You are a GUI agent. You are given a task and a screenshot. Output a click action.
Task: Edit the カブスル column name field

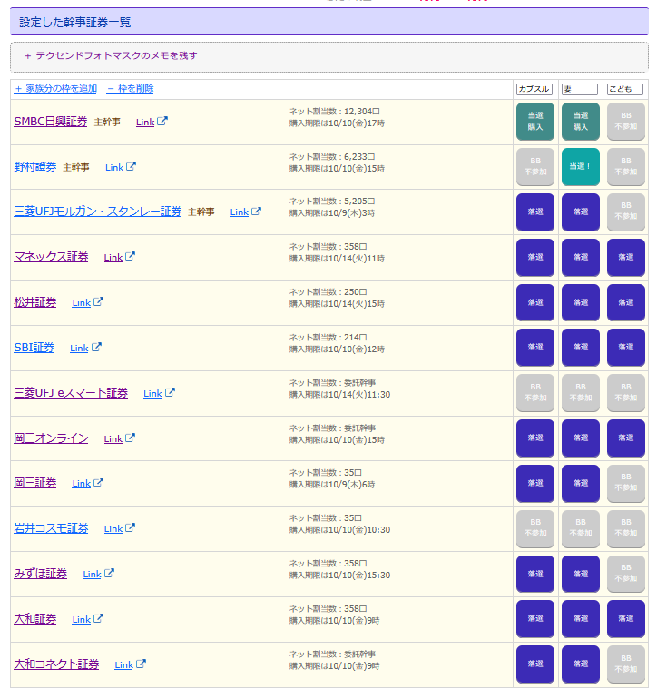click(534, 89)
